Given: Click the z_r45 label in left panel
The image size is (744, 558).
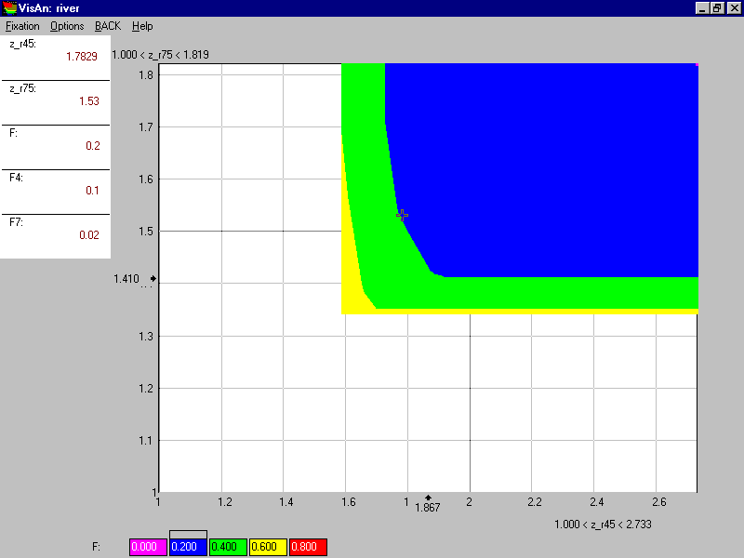Looking at the screenshot, I should [x=22, y=44].
